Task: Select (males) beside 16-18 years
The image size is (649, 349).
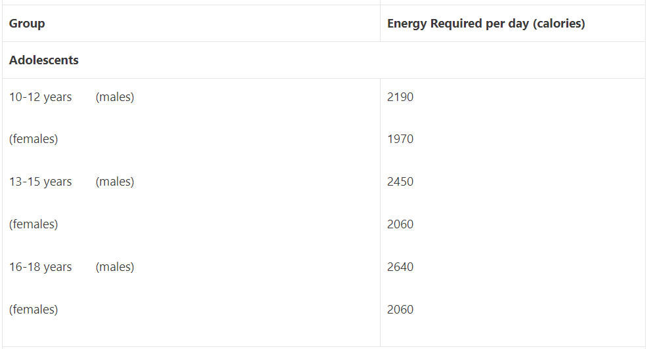Action: click(115, 267)
